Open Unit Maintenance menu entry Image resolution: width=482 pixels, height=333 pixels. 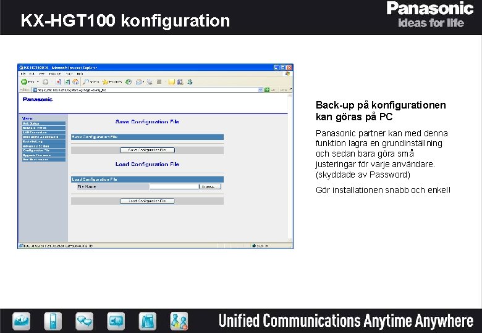point(44,160)
